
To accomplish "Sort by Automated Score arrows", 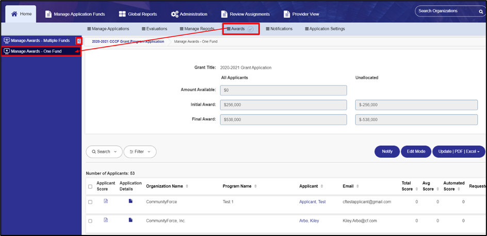I will click(x=459, y=189).
